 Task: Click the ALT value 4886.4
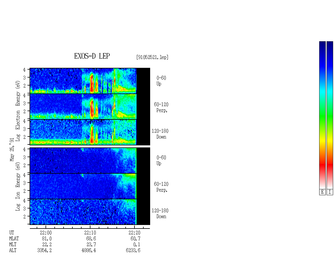click(x=89, y=250)
